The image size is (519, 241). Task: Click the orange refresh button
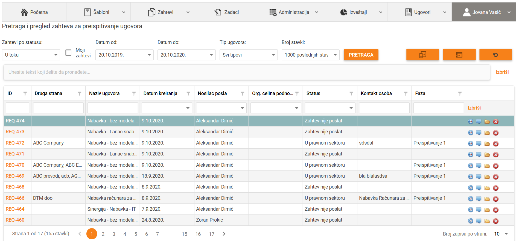pos(495,55)
